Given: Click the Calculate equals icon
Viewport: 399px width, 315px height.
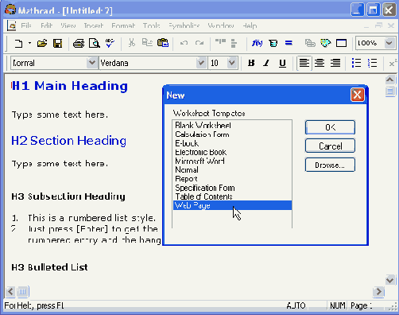Looking at the screenshot, I should (x=289, y=43).
